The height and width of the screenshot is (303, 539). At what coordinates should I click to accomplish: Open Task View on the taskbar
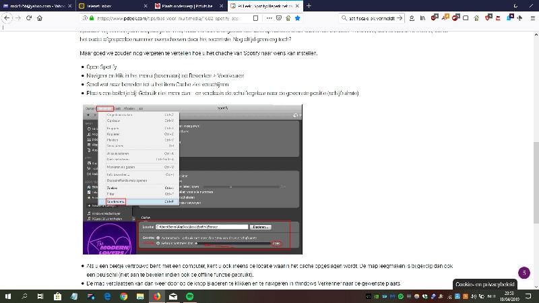pos(40,296)
